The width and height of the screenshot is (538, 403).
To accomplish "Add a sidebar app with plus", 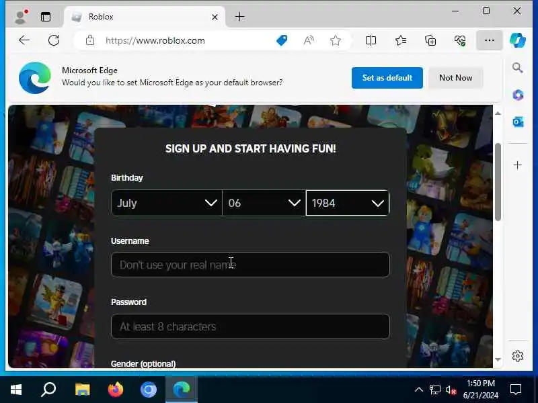I will [x=517, y=165].
